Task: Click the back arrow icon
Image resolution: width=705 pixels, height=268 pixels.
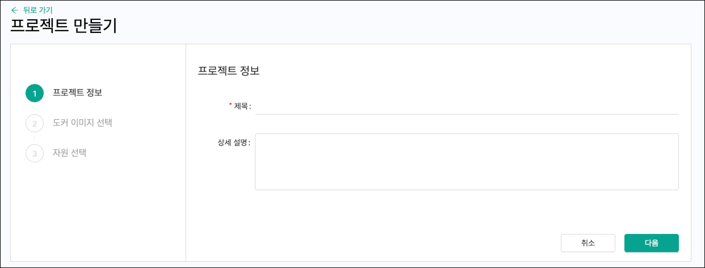Action: click(x=14, y=11)
